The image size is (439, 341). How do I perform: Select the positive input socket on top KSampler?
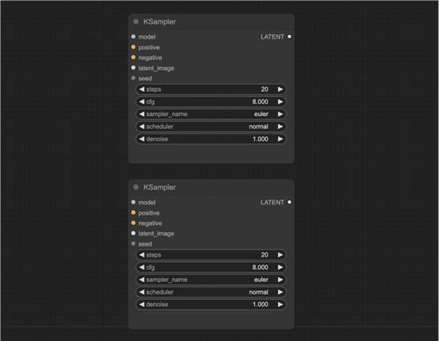pos(133,47)
